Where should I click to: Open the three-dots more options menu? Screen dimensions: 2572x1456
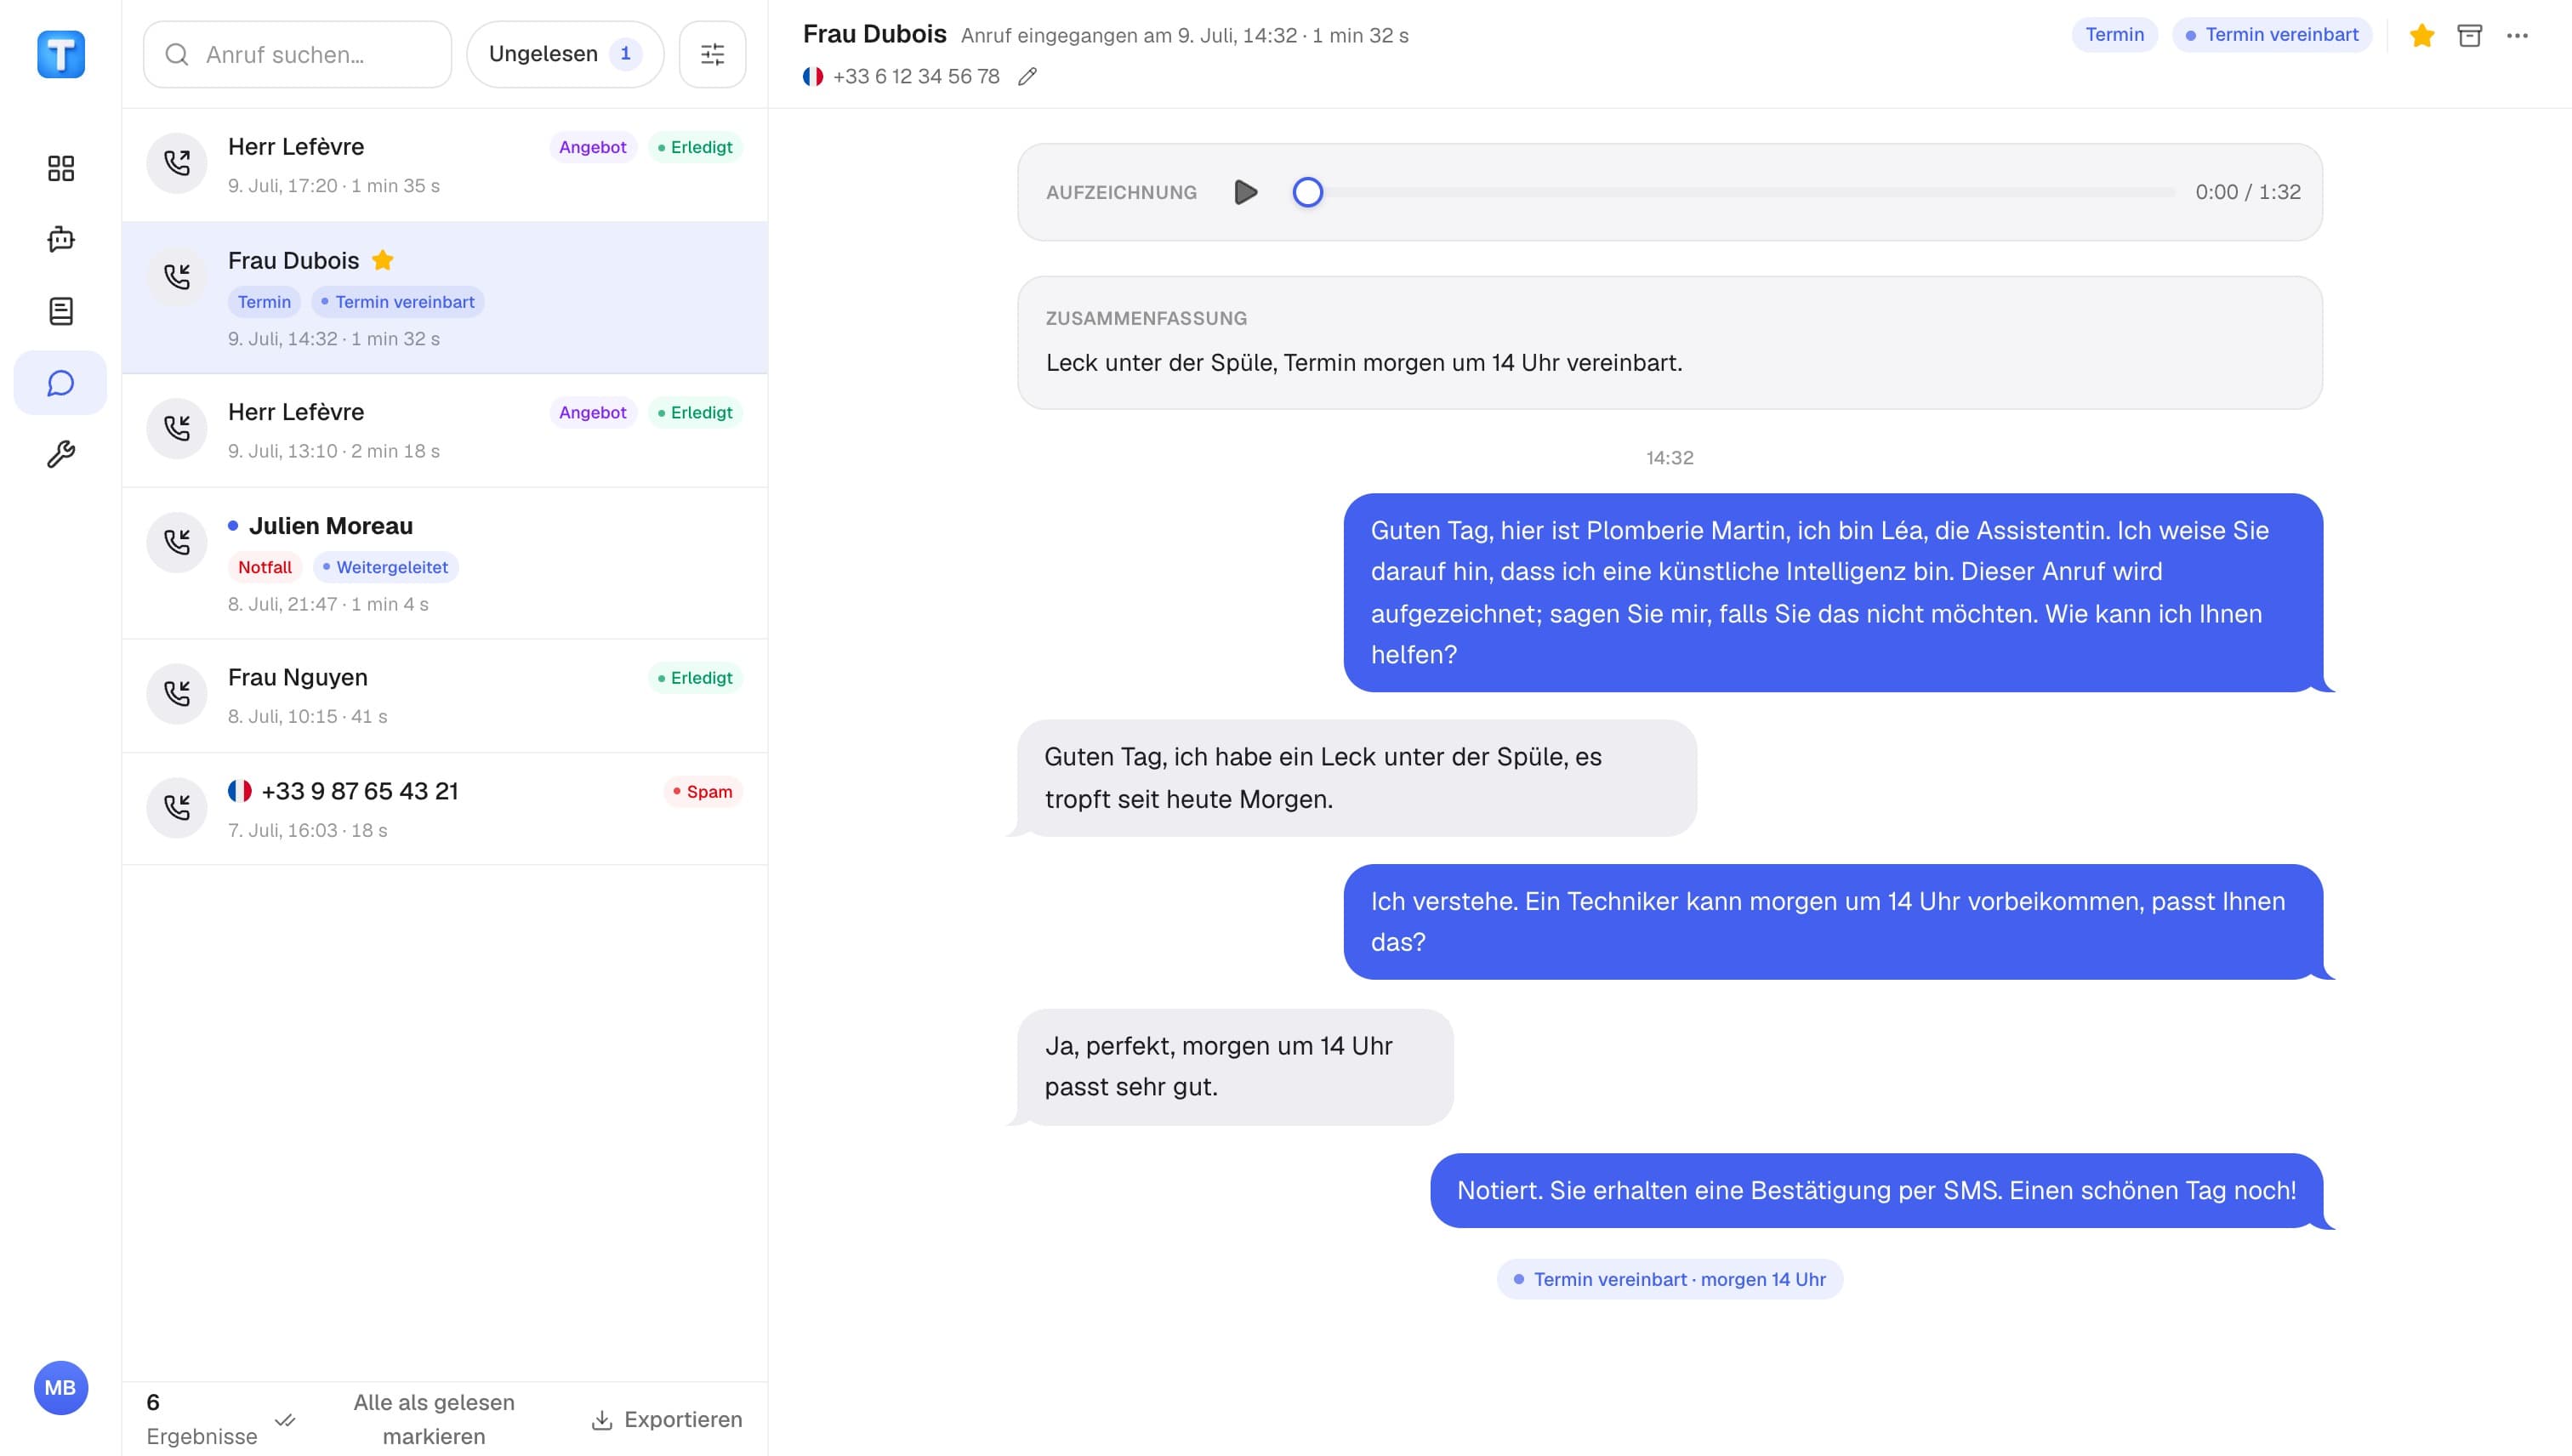tap(2517, 36)
